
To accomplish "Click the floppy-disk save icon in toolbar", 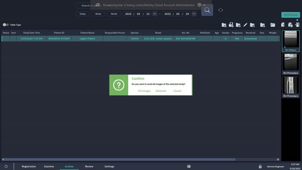I will tap(231, 25).
